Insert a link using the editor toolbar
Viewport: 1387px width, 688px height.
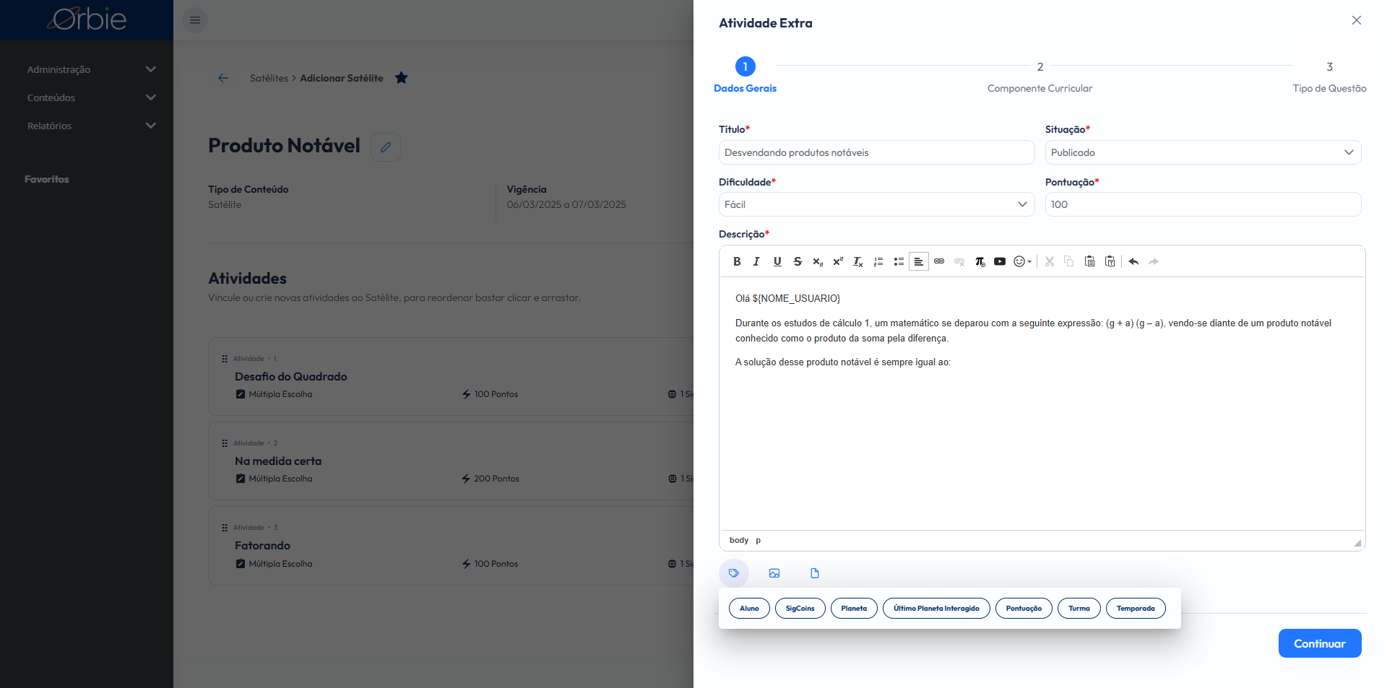click(939, 261)
